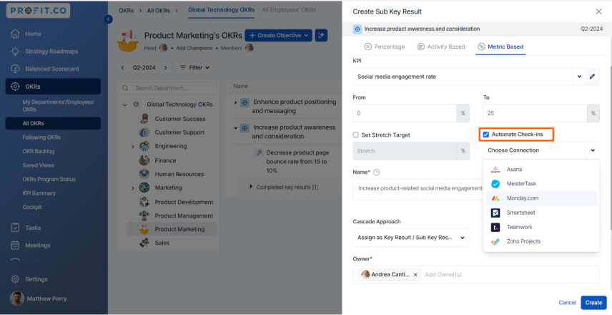Open OKR Backlog in sidebar
This screenshot has height=315, width=612.
point(39,152)
